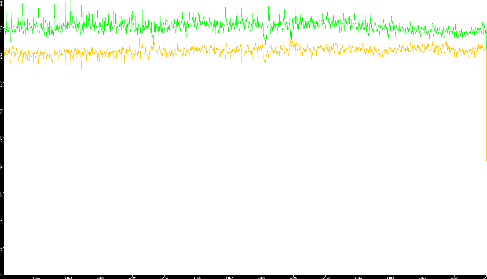Click the 14:10 time axis label
This screenshot has width=487, height=279.
coord(326,278)
